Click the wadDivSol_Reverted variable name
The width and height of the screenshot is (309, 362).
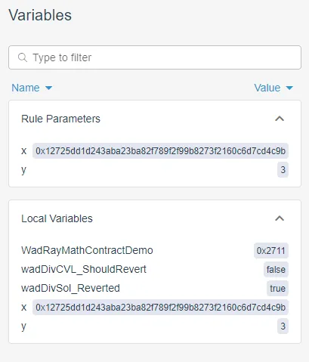click(x=70, y=288)
